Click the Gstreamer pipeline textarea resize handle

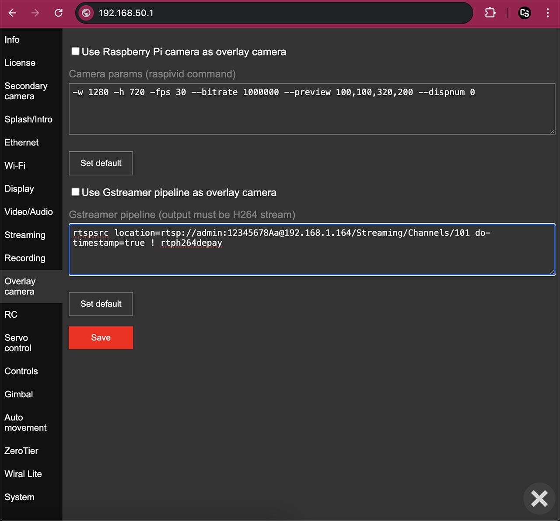tap(552, 272)
